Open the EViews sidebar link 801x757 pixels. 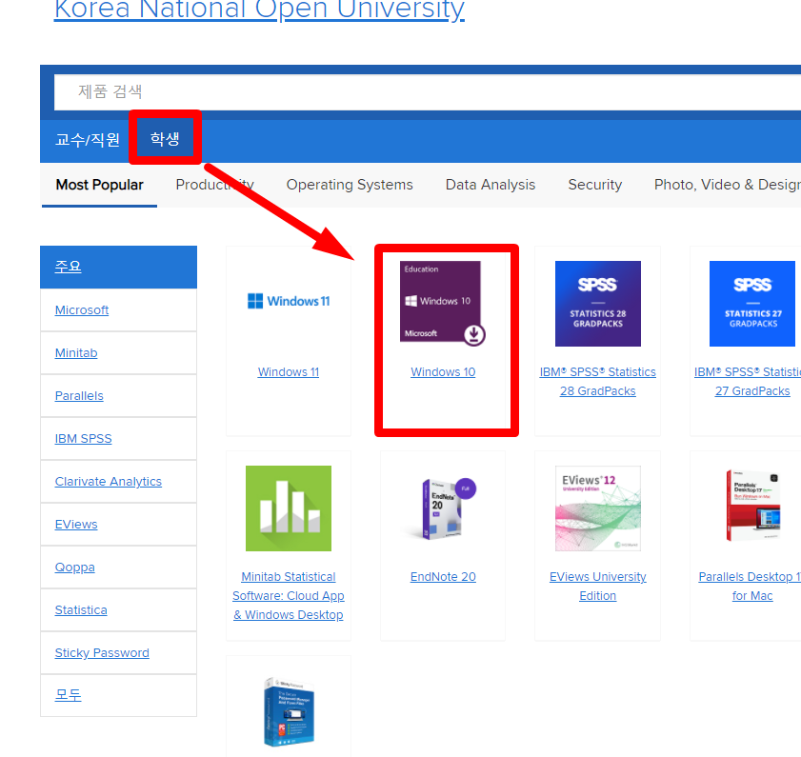76,525
